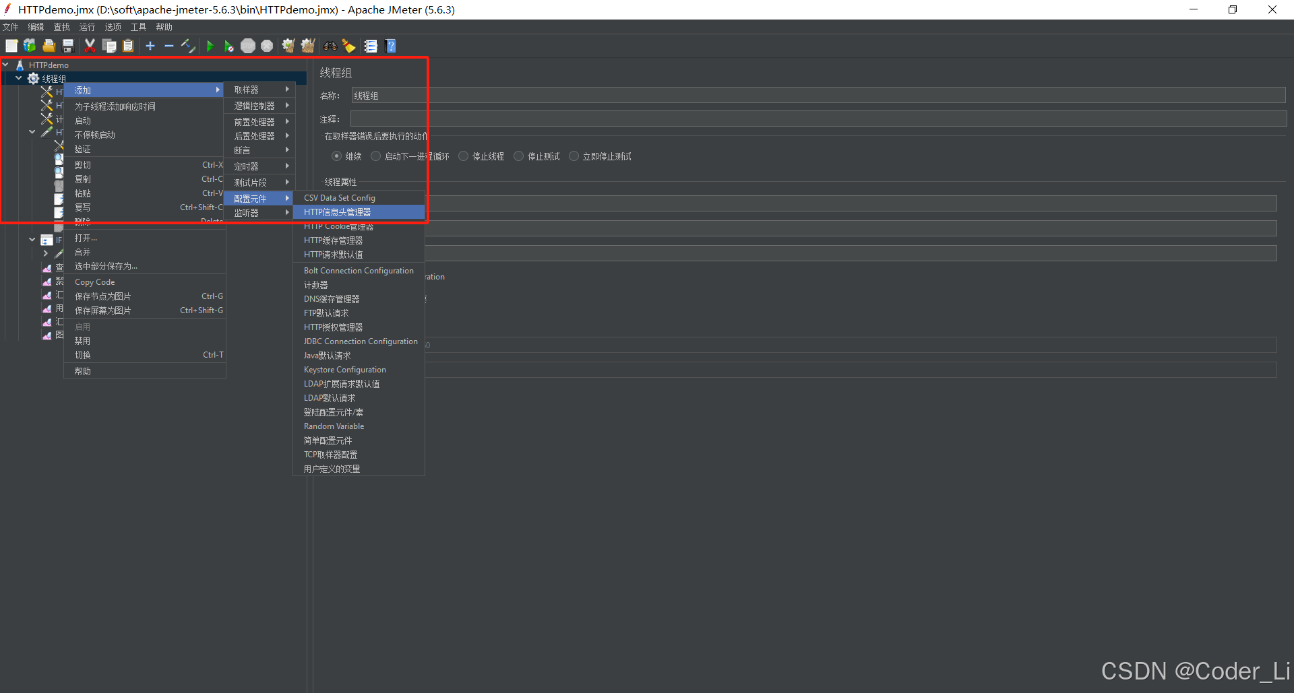Collapse the 线程组 tree node
The width and height of the screenshot is (1294, 693).
pos(19,79)
